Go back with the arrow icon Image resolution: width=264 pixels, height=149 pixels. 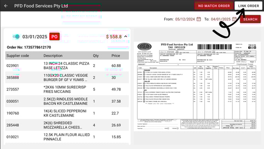coord(6,6)
